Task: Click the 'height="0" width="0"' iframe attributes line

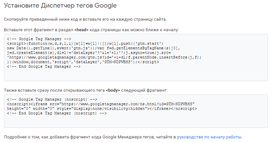Action: (x=102, y=108)
